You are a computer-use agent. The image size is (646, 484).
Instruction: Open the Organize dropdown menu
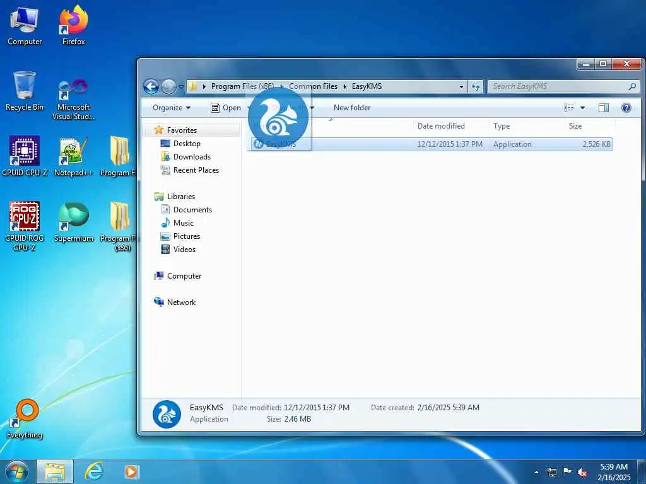click(172, 108)
